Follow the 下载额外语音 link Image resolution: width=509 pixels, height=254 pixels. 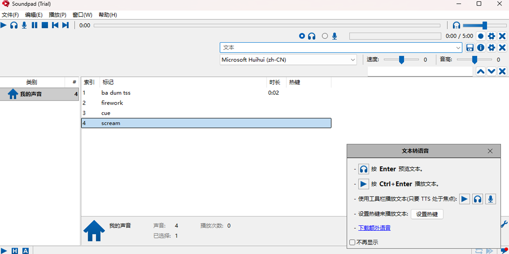374,228
